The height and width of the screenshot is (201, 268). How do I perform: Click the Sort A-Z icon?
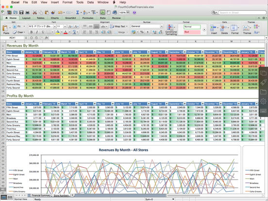(85, 12)
